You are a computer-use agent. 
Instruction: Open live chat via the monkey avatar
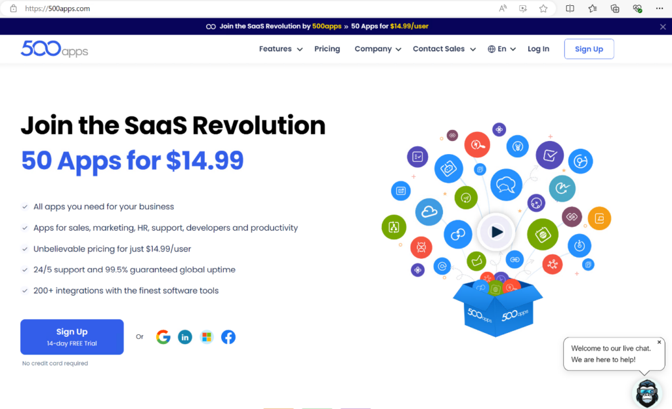(647, 393)
